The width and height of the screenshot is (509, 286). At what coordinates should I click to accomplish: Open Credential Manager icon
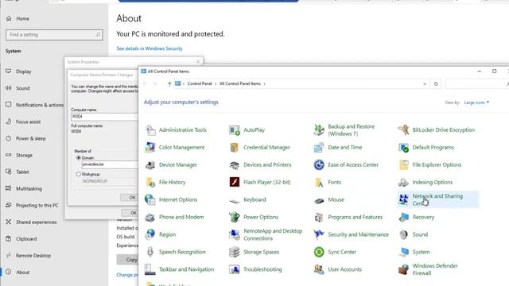coord(235,148)
